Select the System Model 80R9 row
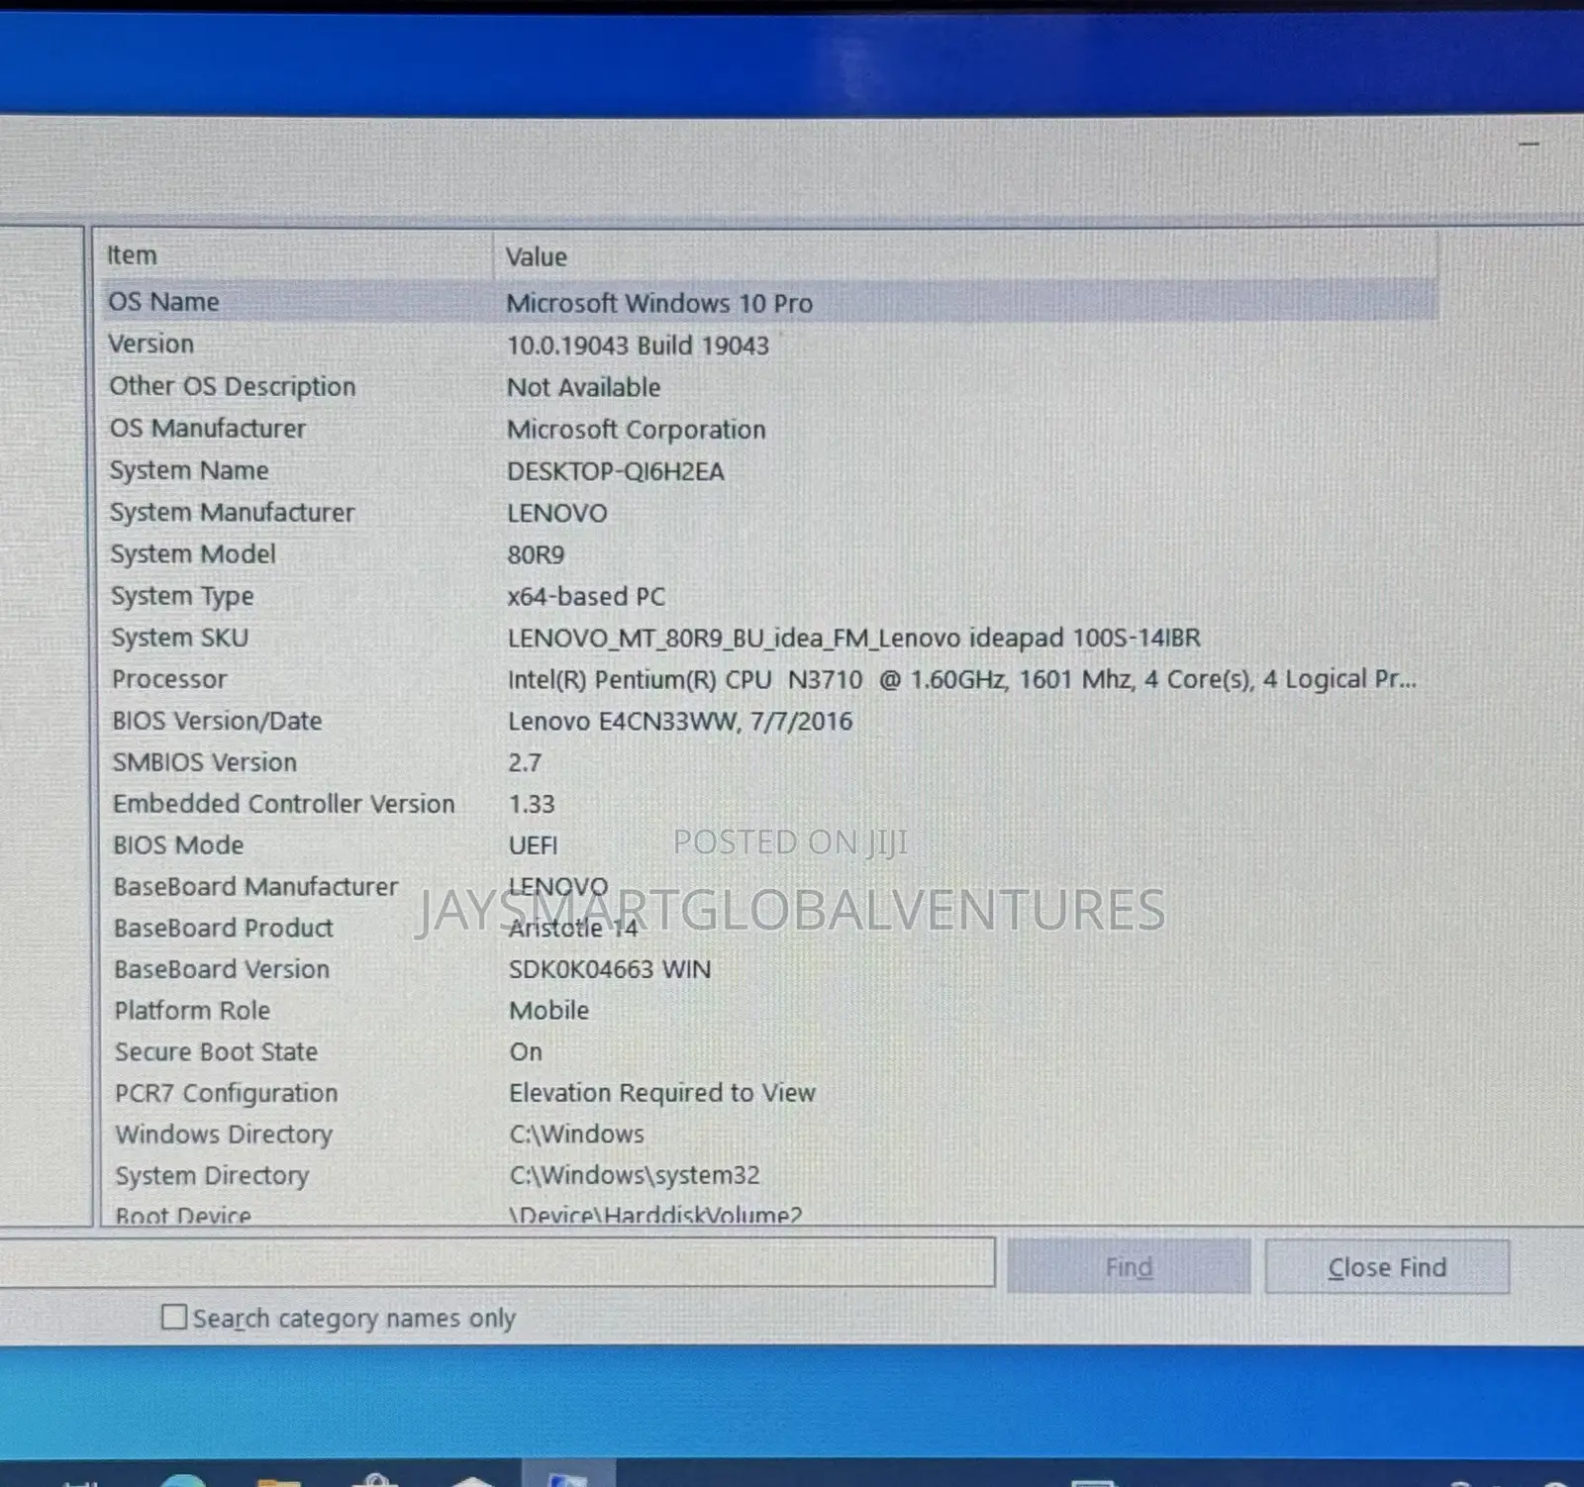1584x1487 pixels. click(x=769, y=553)
